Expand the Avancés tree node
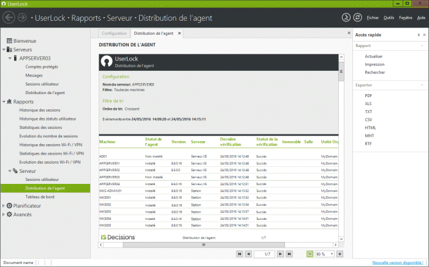This screenshot has width=429, height=267. [x=4, y=214]
